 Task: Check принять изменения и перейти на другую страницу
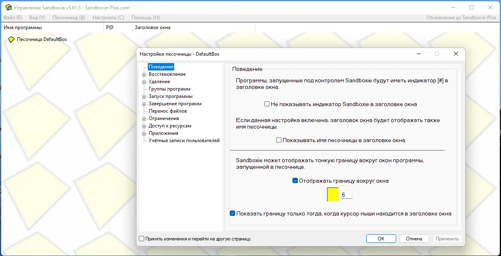tap(141, 238)
